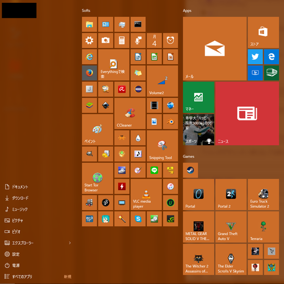This screenshot has height=284, width=284.
Task: Open the Firefox tile
Action: tap(89, 73)
